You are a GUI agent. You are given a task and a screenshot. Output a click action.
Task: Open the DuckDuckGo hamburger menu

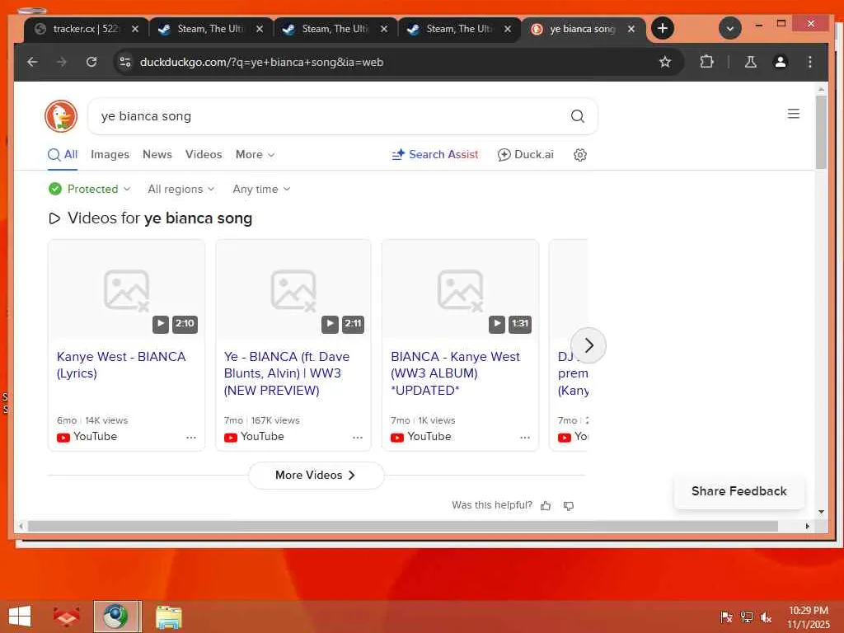794,114
